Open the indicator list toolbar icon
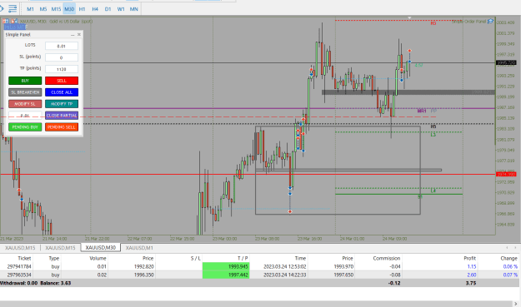Viewport: 521px width, 307px height. 13,8
